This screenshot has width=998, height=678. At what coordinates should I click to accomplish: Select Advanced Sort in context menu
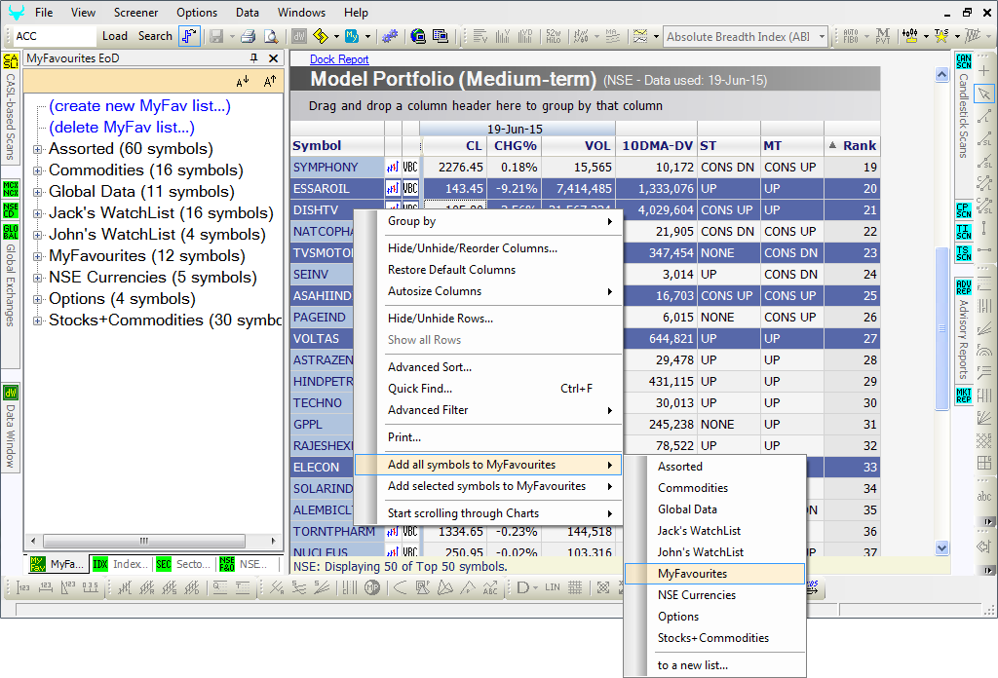pos(430,367)
